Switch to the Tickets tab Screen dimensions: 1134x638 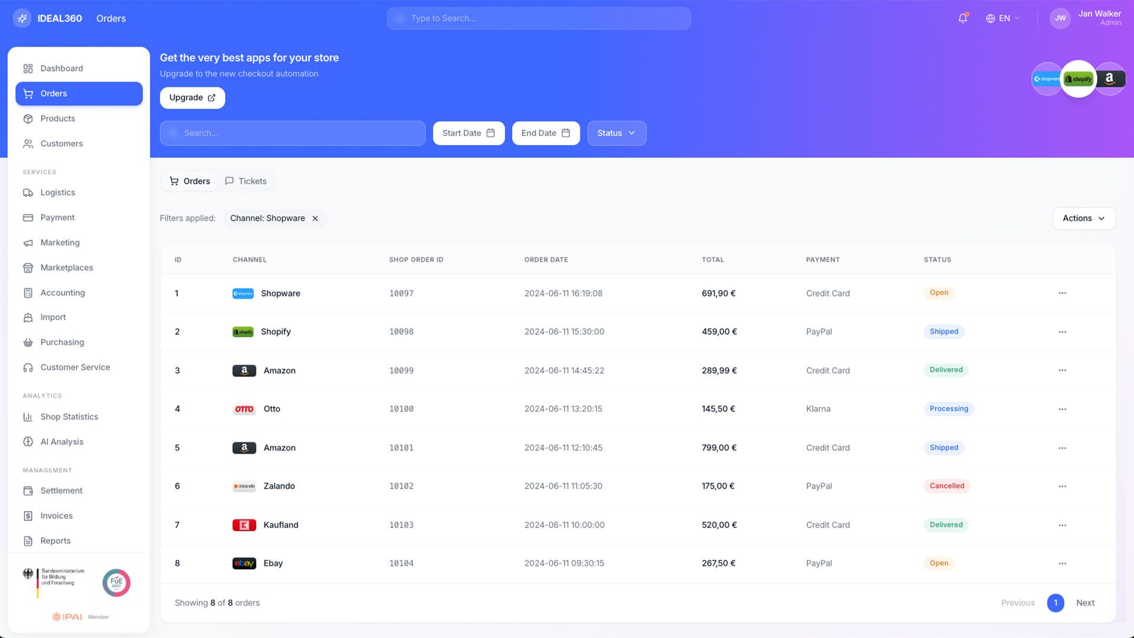click(x=246, y=181)
